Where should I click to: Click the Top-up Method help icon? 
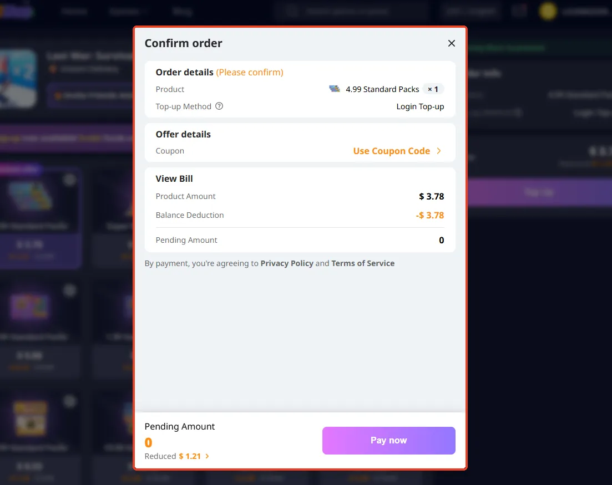[219, 106]
